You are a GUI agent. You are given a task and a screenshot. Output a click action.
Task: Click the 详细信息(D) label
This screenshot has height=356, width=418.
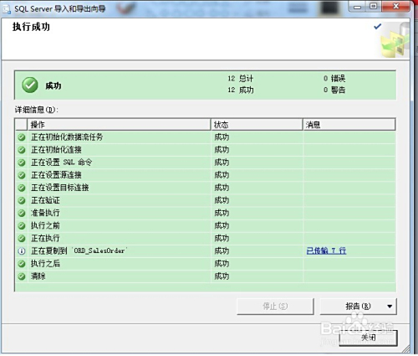(37, 110)
